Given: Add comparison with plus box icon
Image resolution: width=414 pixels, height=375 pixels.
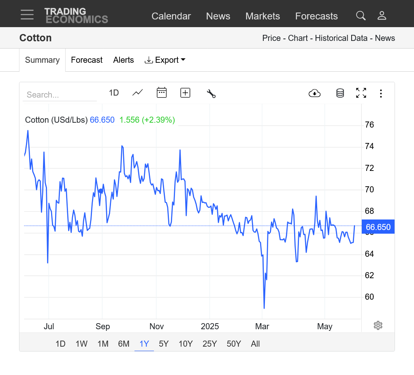Looking at the screenshot, I should pyautogui.click(x=185, y=93).
